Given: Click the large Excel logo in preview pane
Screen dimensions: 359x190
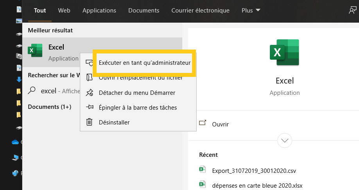Looking at the screenshot, I should click(284, 53).
